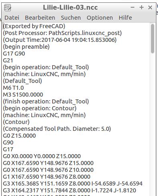Viewport: 158px width, 196px height.
Task: Click the text editor app icon in title bar
Action: click(8, 8)
